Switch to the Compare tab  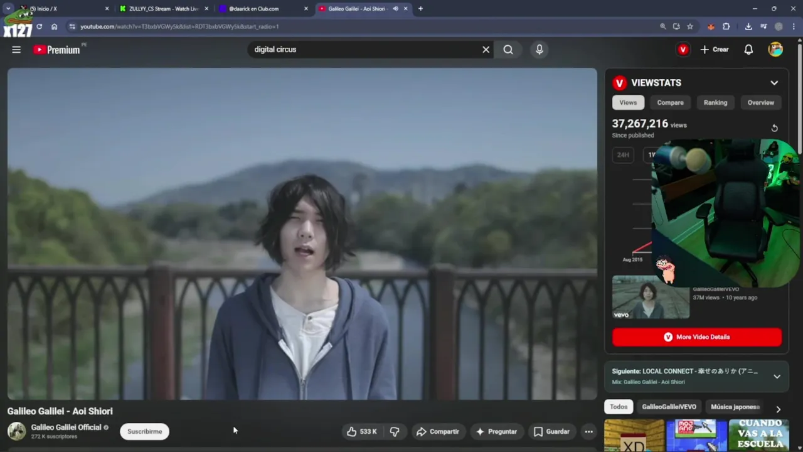click(x=670, y=102)
